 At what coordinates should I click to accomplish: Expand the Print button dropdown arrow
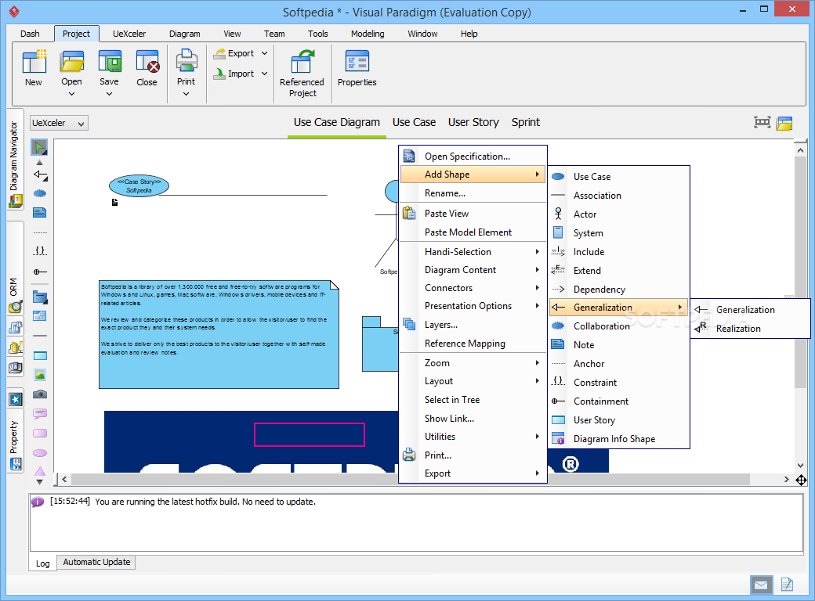point(186,94)
